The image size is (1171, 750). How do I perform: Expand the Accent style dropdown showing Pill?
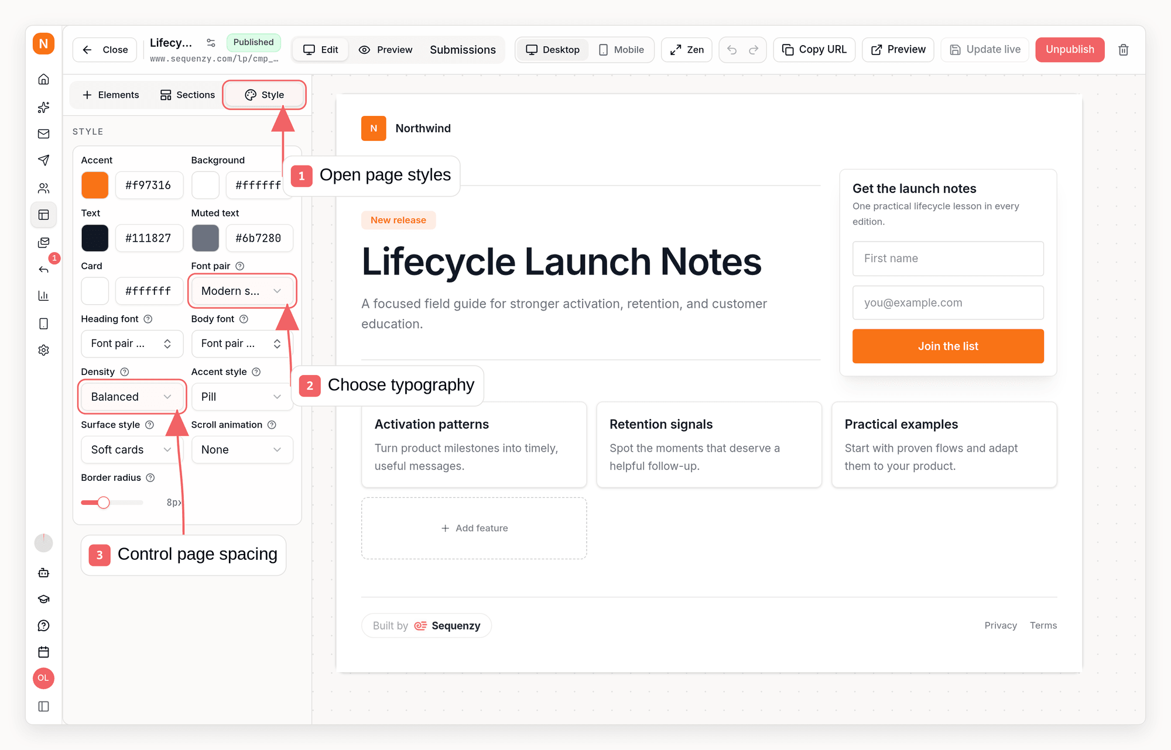pos(242,397)
